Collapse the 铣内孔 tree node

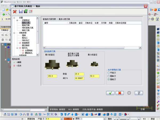[x=17, y=48]
